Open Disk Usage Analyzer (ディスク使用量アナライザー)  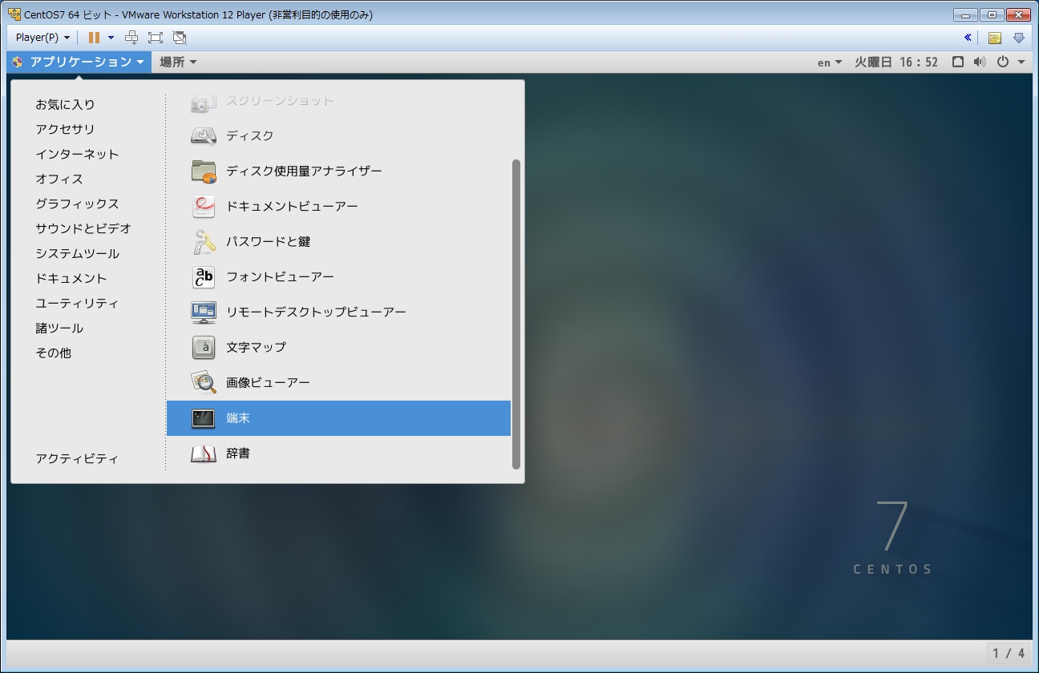[303, 171]
